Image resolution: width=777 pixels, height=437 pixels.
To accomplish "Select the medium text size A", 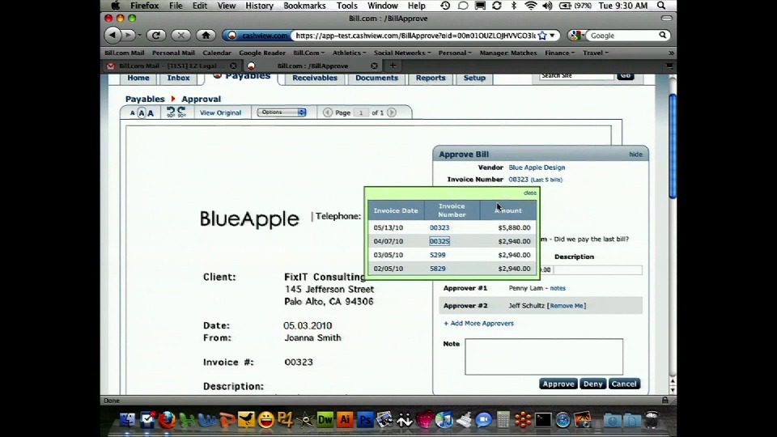I will point(141,113).
